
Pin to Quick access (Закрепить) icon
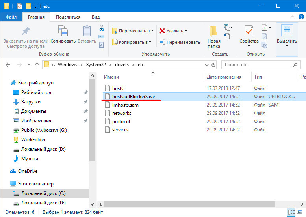tap(26, 31)
